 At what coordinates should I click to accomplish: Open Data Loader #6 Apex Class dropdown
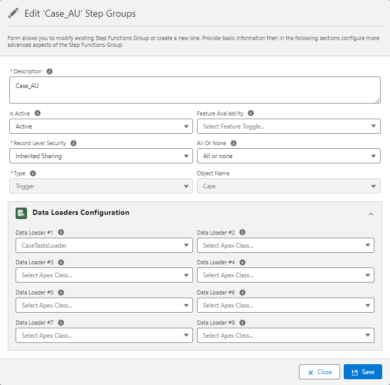tap(285, 305)
